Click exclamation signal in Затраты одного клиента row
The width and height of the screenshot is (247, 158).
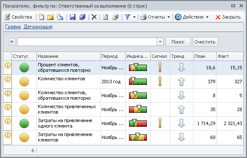tap(160, 123)
